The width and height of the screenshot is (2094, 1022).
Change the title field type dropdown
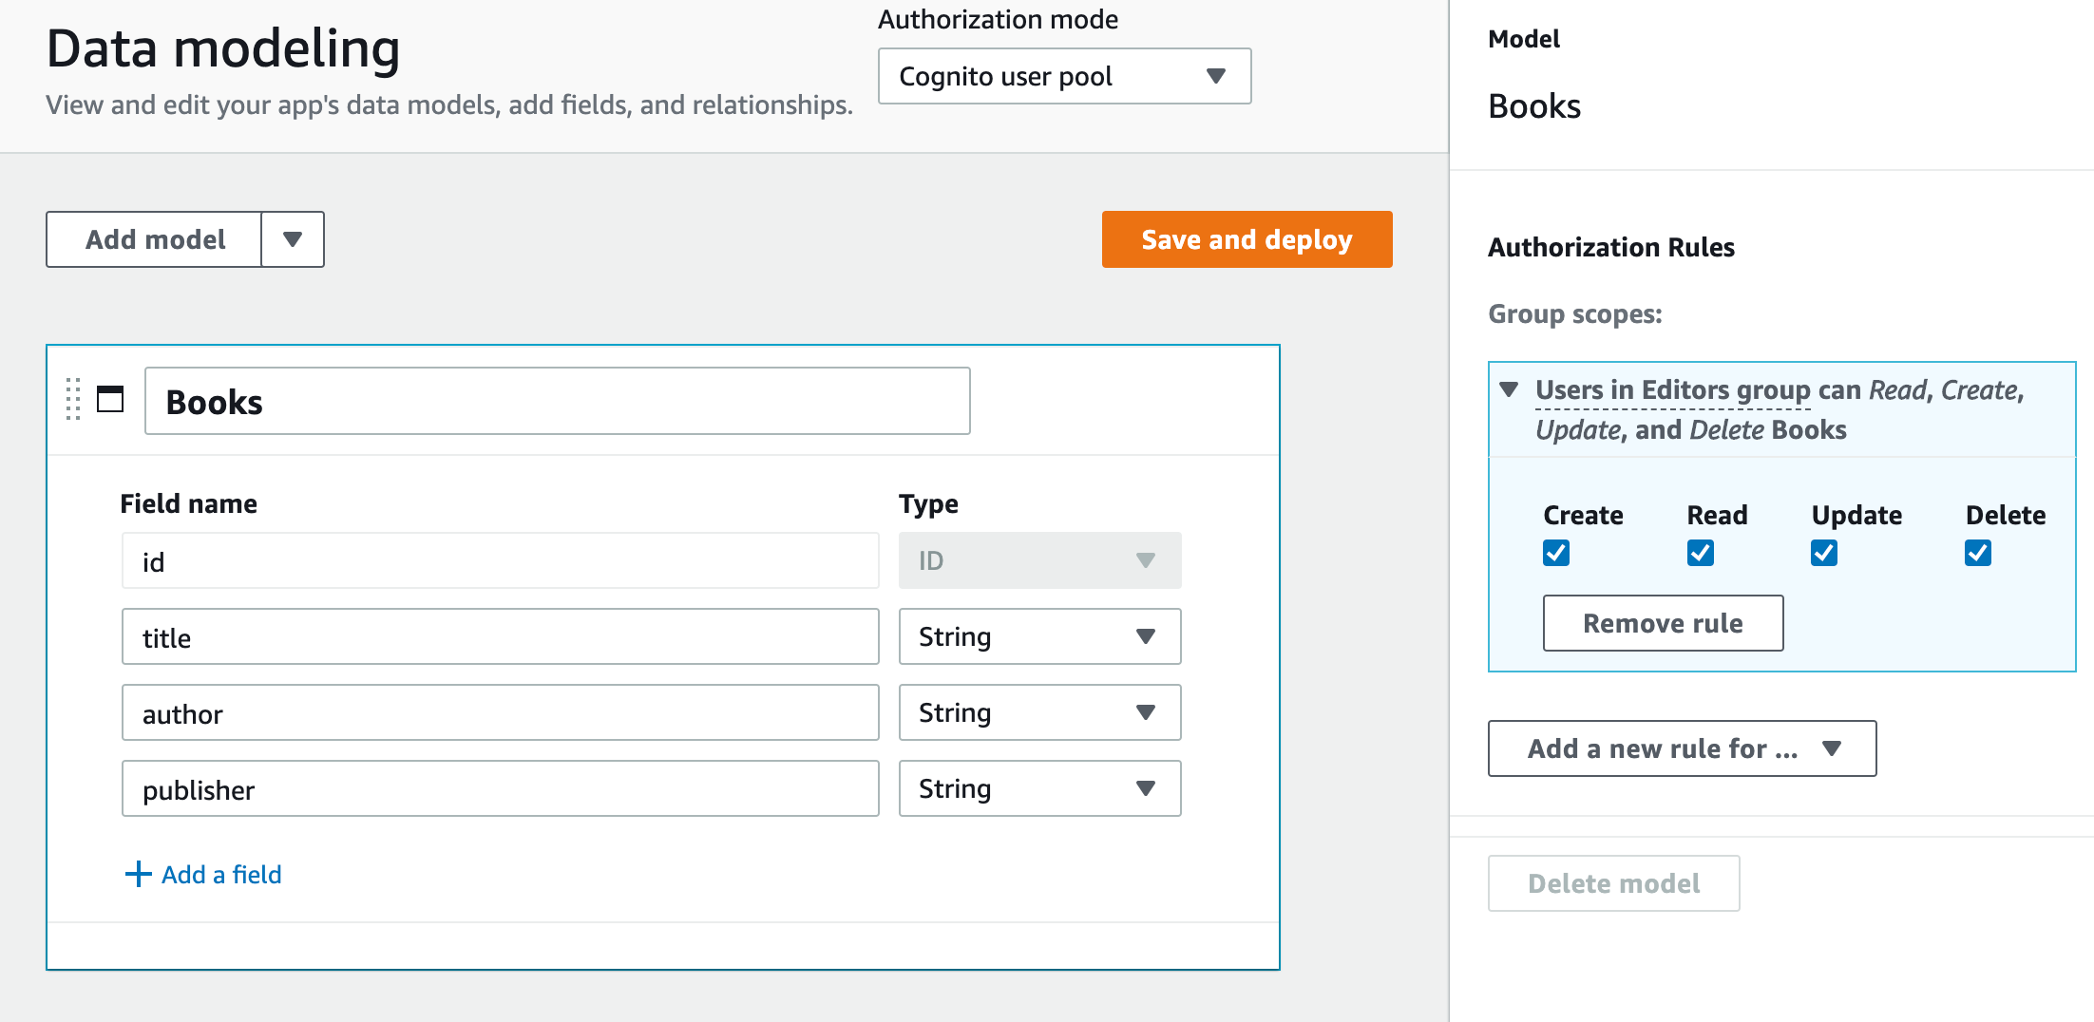coord(1039,636)
